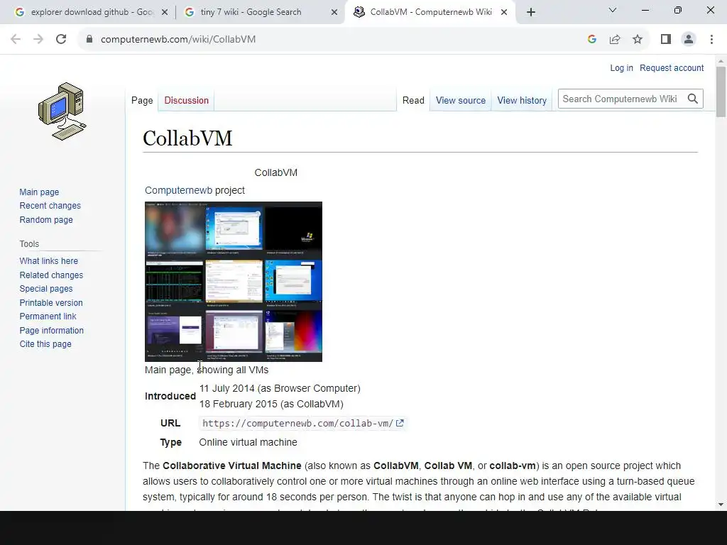
Task: Select the Read tab
Action: [413, 101]
